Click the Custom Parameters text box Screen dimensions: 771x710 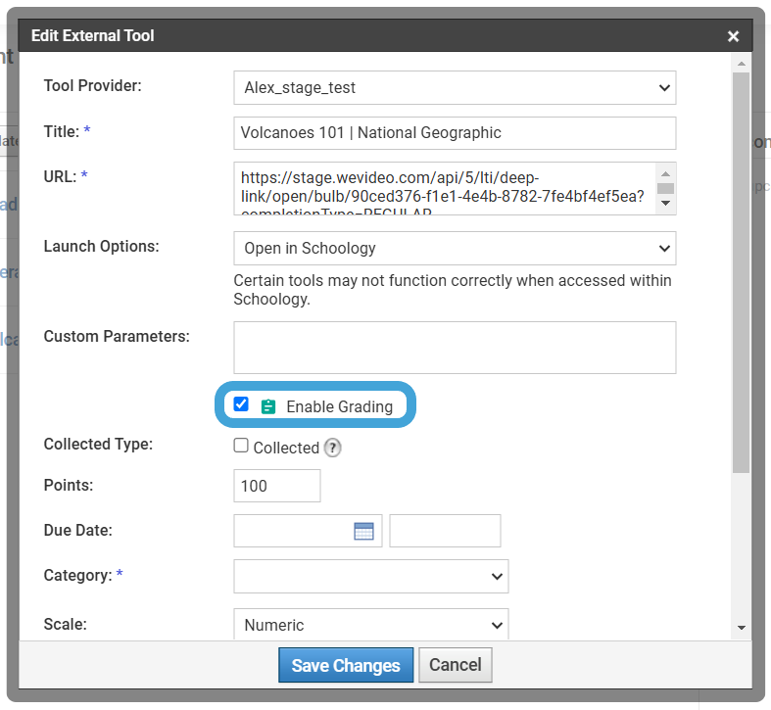tap(455, 348)
